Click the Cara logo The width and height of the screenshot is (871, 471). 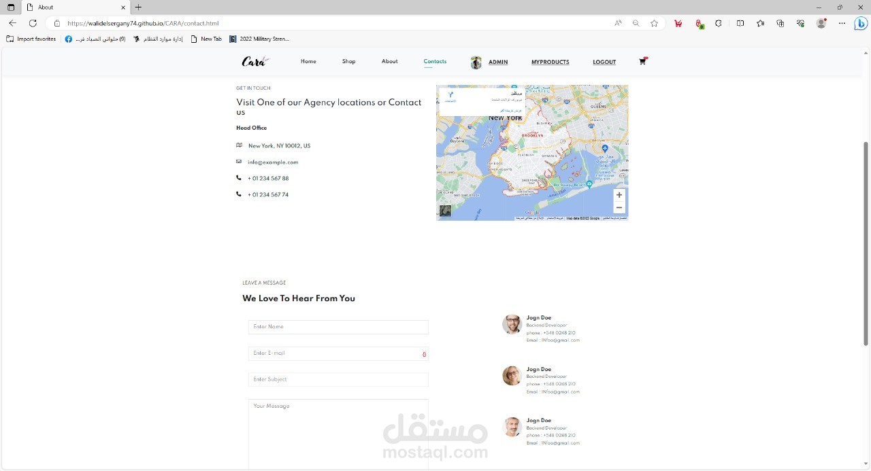pyautogui.click(x=256, y=61)
